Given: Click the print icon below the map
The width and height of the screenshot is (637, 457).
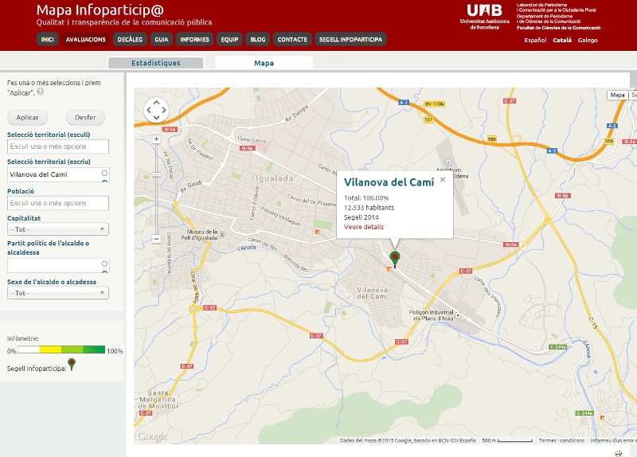Looking at the screenshot, I should point(618,451).
